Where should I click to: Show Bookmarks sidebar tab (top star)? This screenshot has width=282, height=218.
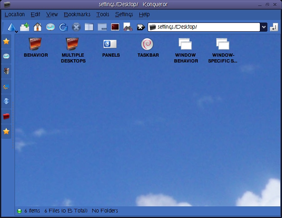tap(6, 41)
